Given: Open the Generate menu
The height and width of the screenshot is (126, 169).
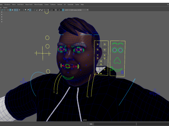Looking at the screenshot, I should [70, 5].
